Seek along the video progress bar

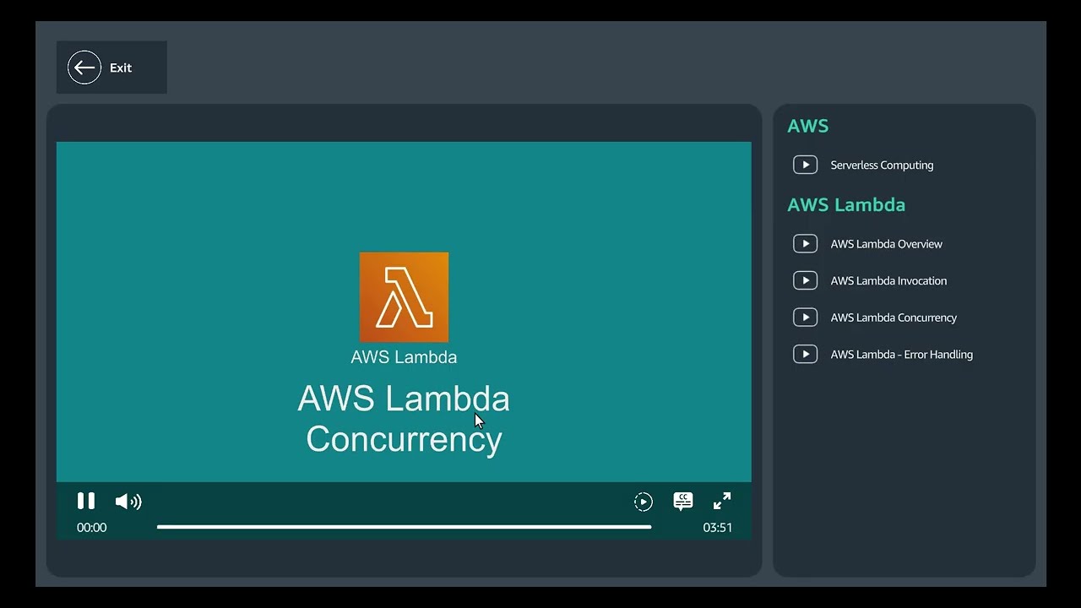tap(404, 527)
